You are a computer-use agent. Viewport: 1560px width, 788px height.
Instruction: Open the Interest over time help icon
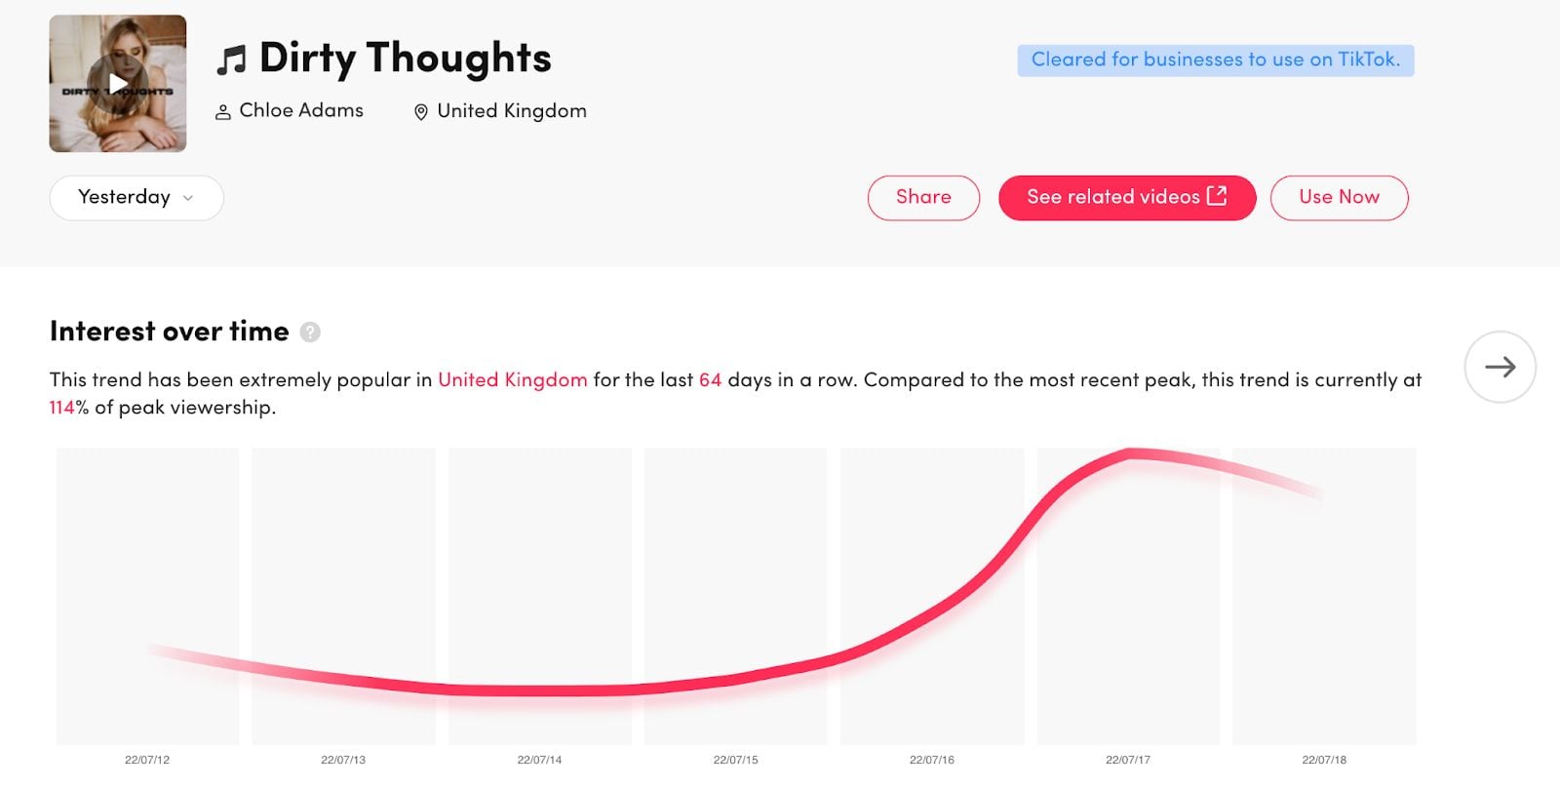pyautogui.click(x=310, y=333)
